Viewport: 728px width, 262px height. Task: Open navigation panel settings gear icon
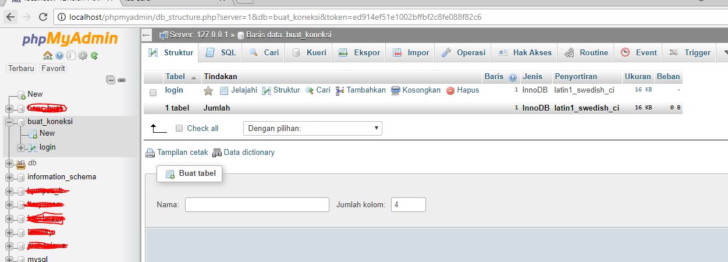pos(82,56)
